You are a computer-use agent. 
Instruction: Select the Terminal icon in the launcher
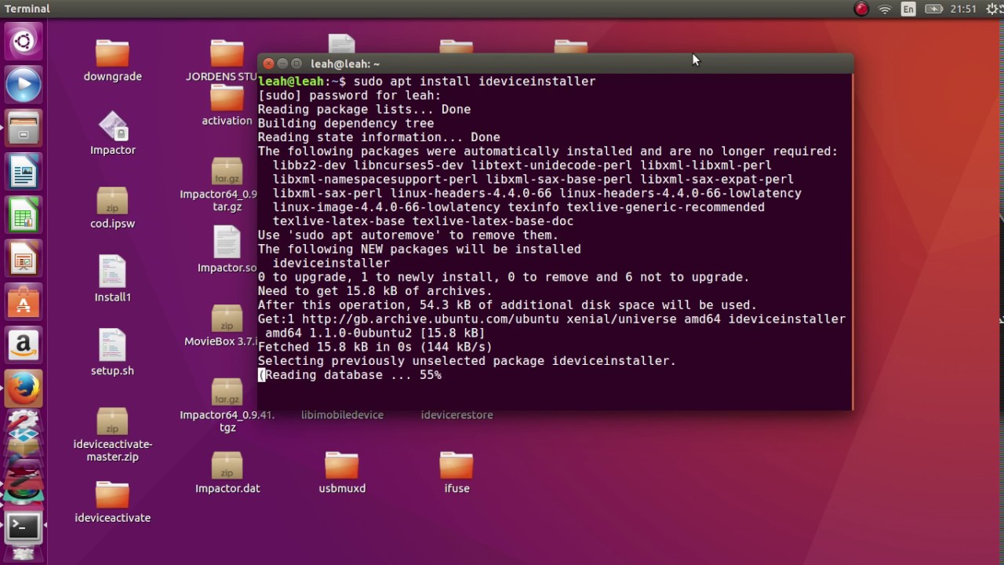coord(24,527)
